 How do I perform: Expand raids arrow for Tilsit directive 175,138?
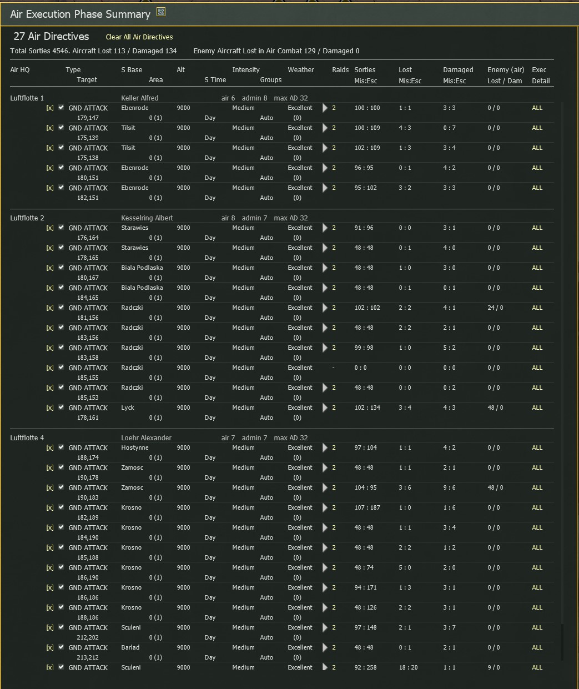pyautogui.click(x=325, y=148)
